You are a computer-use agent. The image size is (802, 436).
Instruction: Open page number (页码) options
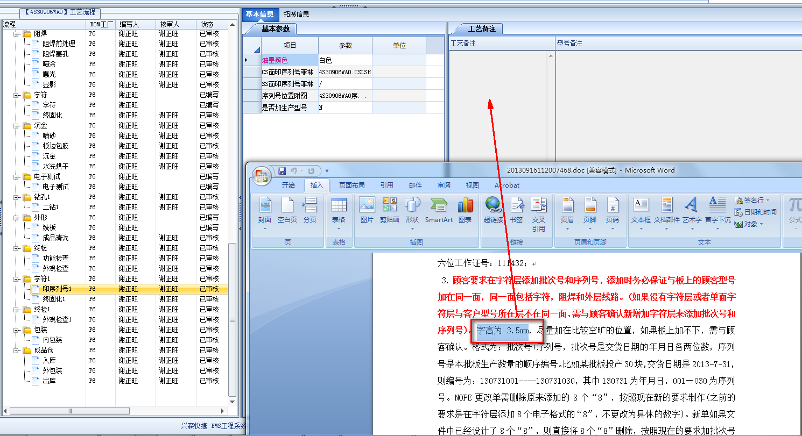point(613,213)
